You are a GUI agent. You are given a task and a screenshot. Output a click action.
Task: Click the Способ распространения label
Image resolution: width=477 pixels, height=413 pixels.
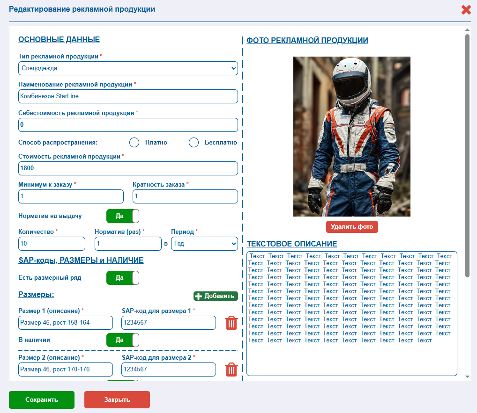click(58, 143)
